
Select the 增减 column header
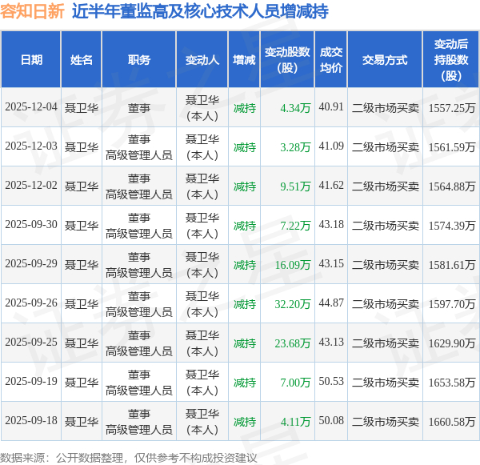tap(244, 59)
